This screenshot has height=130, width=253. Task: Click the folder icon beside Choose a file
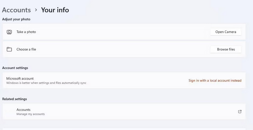(x=9, y=49)
